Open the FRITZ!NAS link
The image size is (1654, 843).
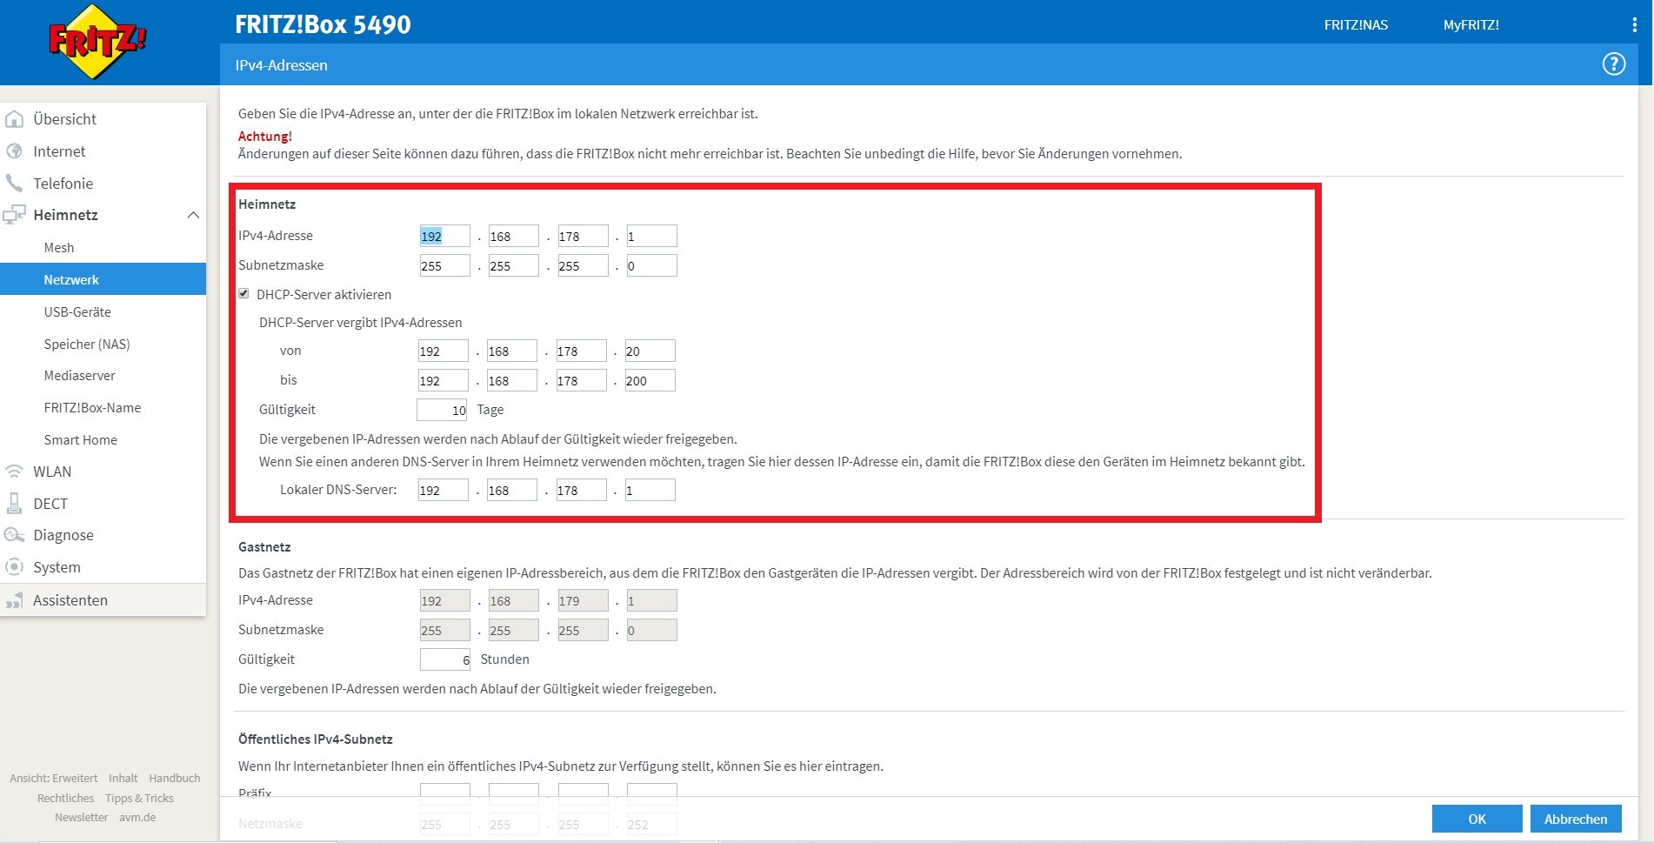(x=1356, y=25)
